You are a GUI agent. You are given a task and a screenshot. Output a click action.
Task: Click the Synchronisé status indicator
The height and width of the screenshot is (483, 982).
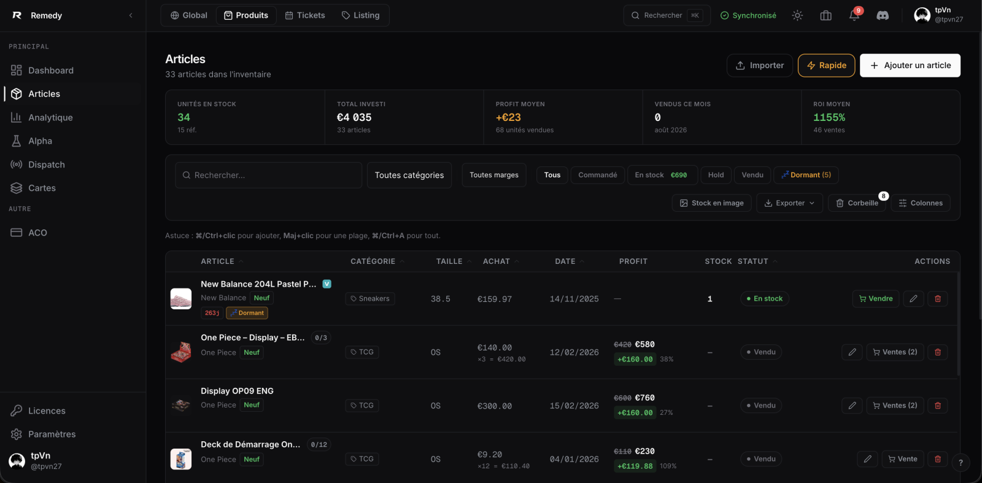[x=748, y=15]
